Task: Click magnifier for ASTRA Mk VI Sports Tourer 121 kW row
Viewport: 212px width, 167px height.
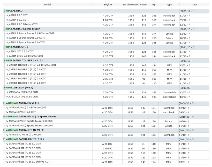Action: (x=7, y=126)
